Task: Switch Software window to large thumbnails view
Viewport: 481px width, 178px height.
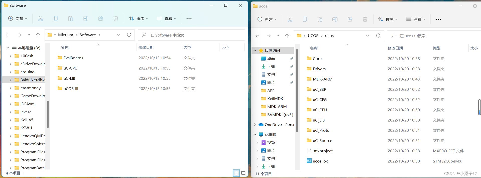Action: 243,173
